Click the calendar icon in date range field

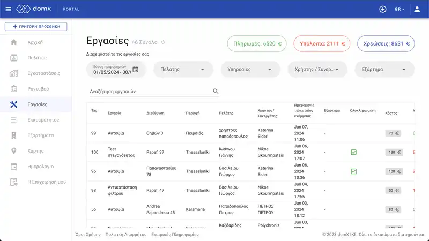click(x=135, y=69)
